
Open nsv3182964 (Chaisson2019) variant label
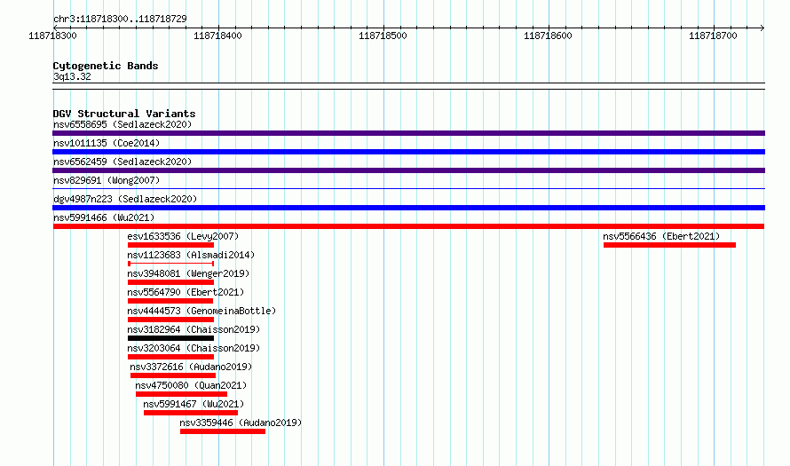[194, 329]
